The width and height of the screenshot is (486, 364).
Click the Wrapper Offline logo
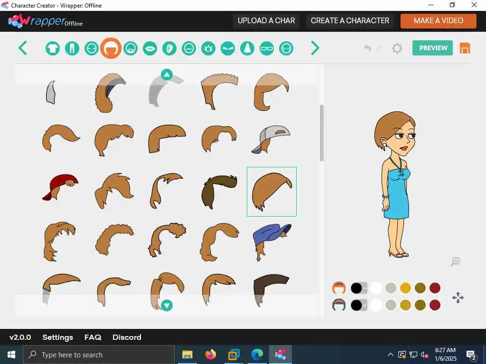pyautogui.click(x=46, y=21)
